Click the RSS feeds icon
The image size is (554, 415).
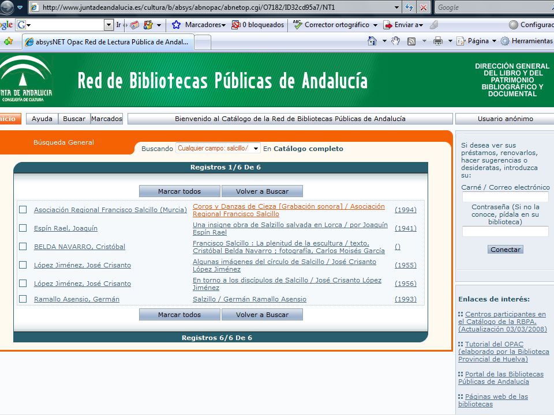tap(411, 41)
